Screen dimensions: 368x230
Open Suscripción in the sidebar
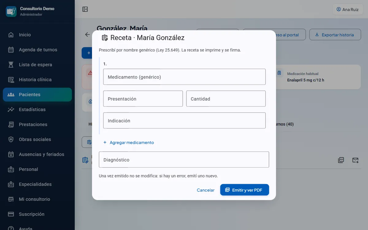coord(37,214)
